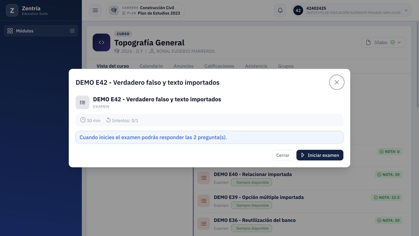Screen dimensions: 419x236
Task: Click the document icon on Sílabo button
Action: [x=368, y=43]
